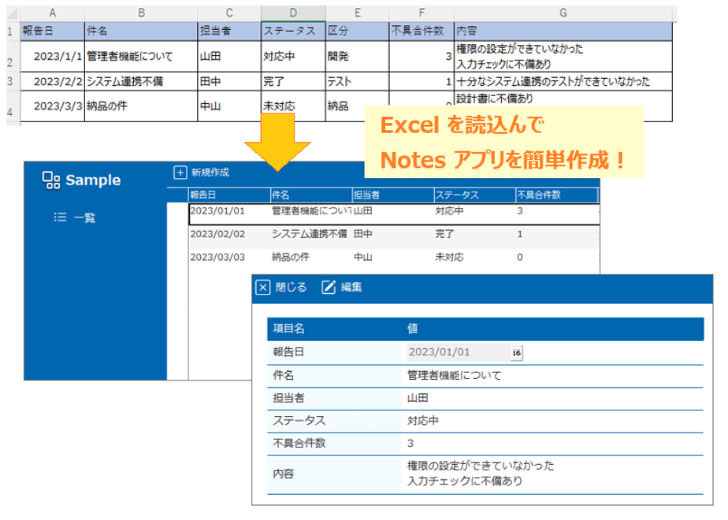Click Excel header cell 内容
Screen dimensions: 728x520
(563, 31)
